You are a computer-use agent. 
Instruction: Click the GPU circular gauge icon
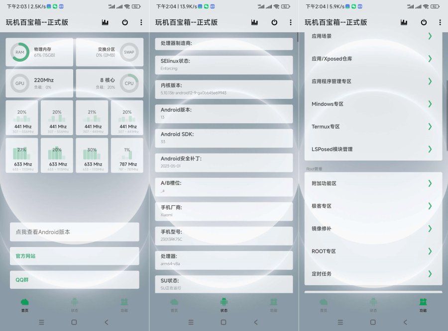point(20,83)
